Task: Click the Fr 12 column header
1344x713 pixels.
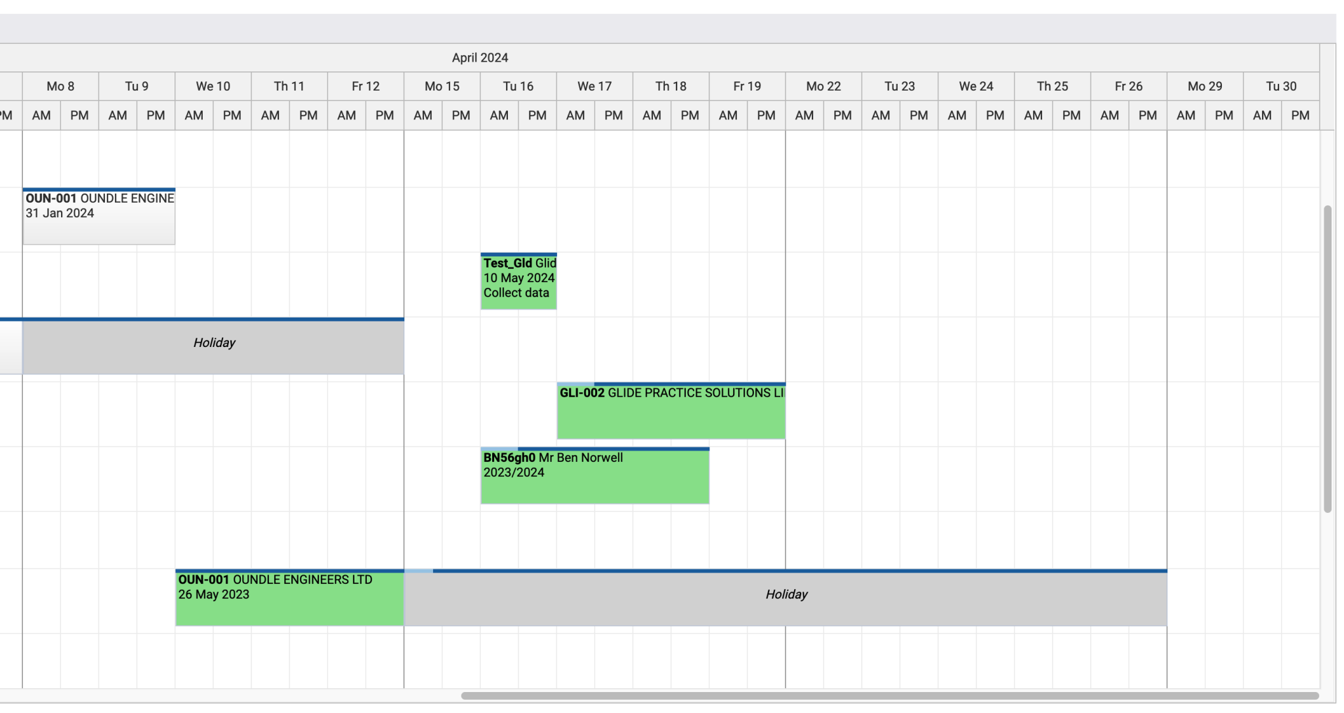Action: point(365,86)
